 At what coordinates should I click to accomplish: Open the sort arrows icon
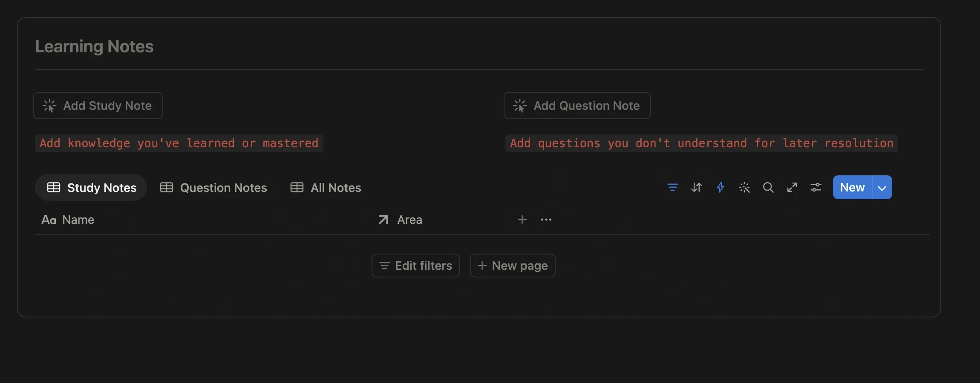click(x=696, y=187)
